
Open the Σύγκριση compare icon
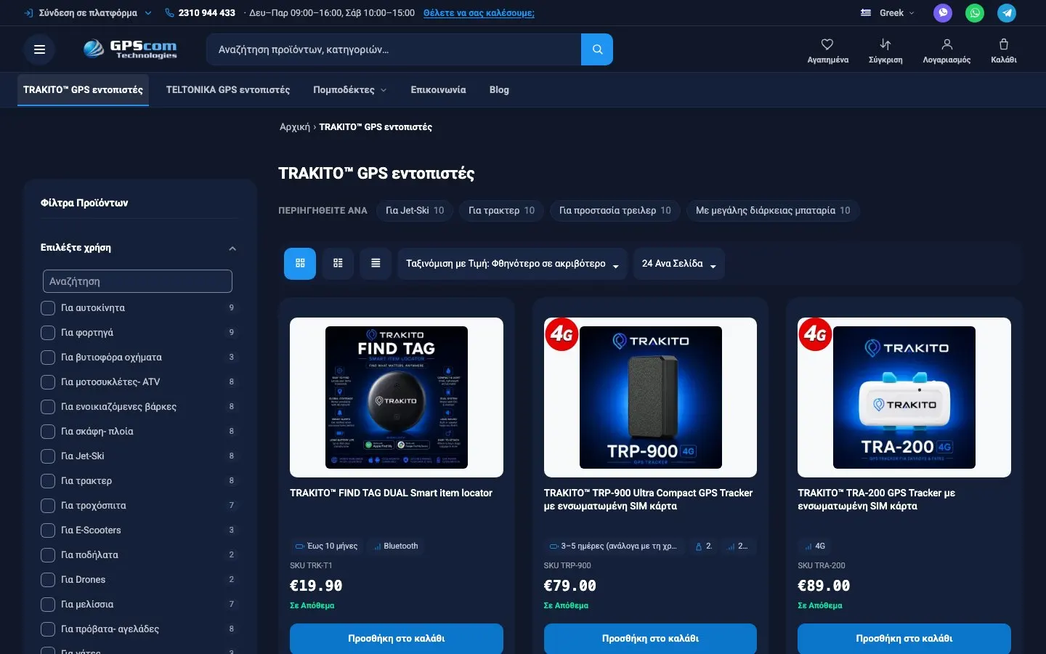tap(885, 50)
